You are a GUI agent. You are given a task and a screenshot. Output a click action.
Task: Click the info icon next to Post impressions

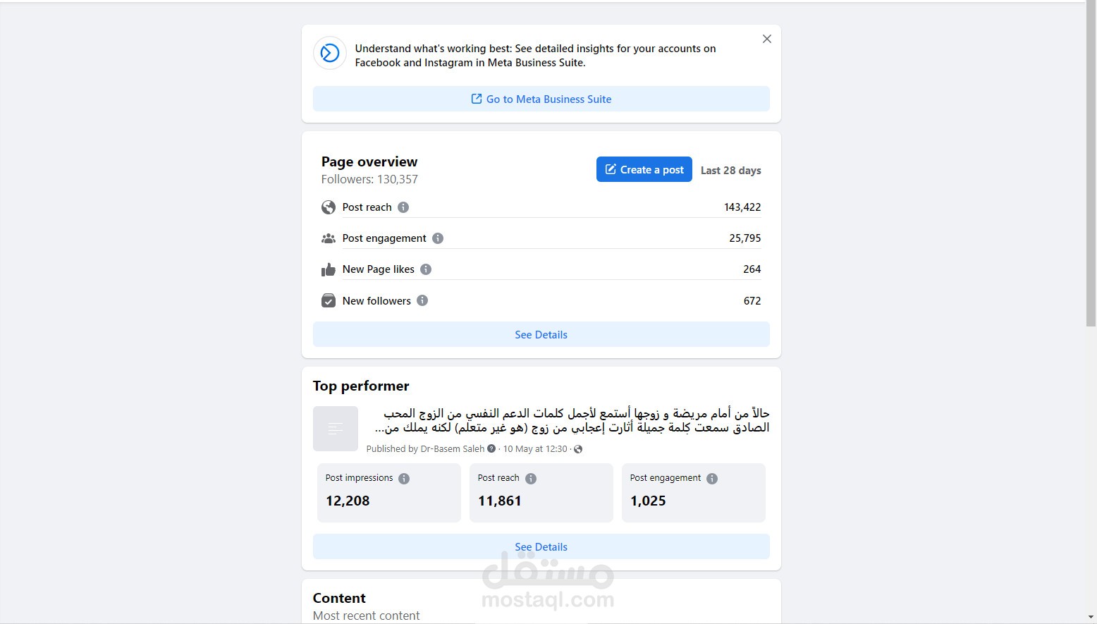point(404,479)
